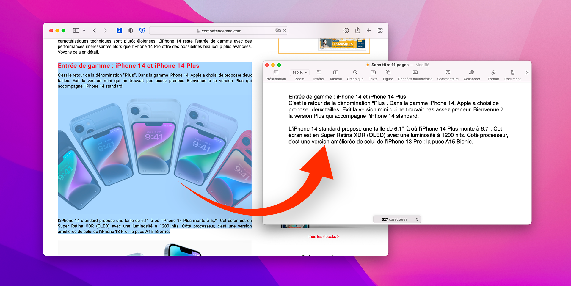Viewport: 571px width, 286px height.
Task: Click Les Masques banner ad
Action: (x=342, y=44)
